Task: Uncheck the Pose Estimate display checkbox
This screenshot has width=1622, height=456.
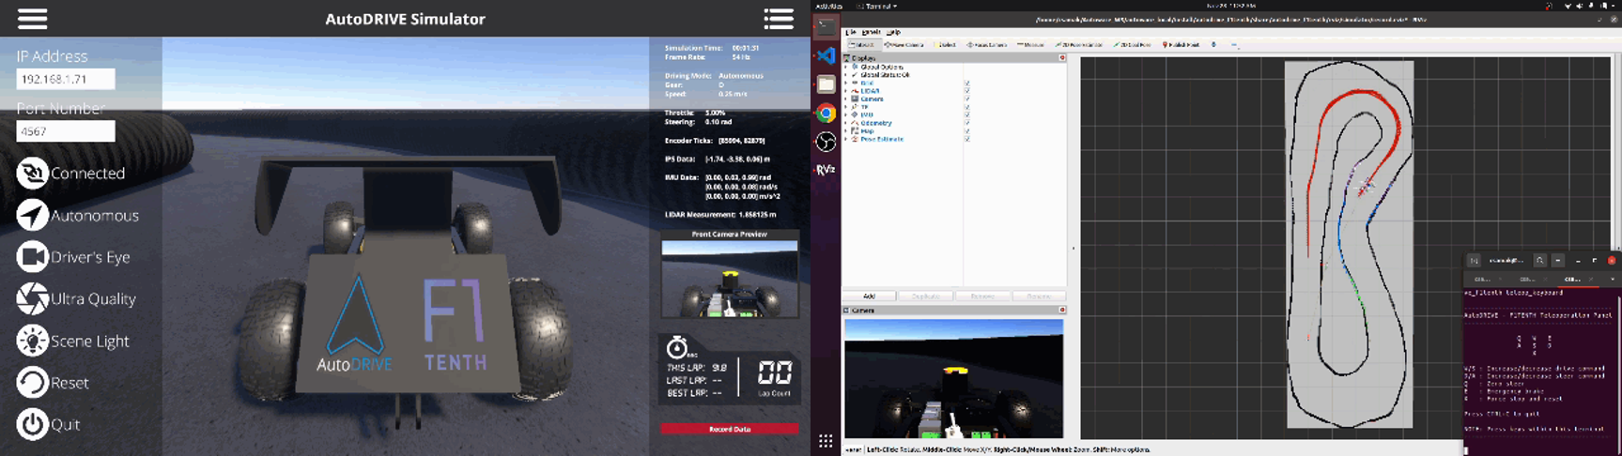Action: pyautogui.click(x=967, y=139)
